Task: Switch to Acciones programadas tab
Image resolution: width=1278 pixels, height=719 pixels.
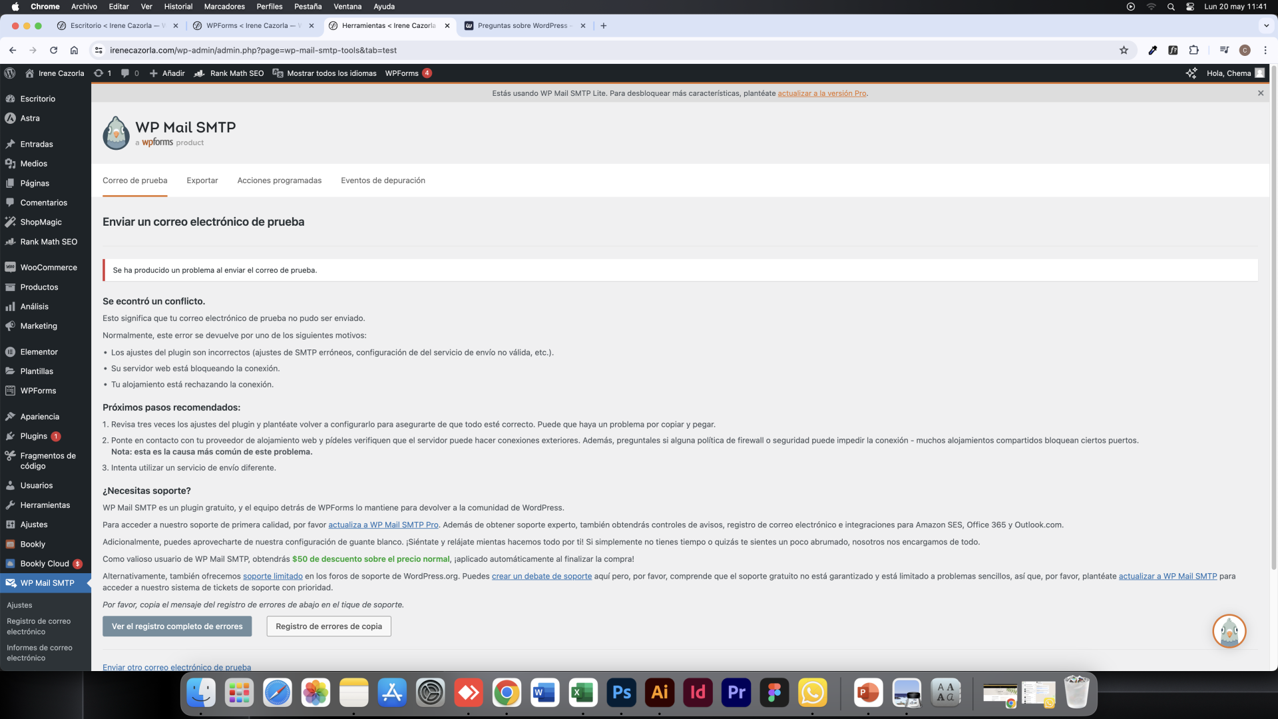Action: [x=279, y=180]
